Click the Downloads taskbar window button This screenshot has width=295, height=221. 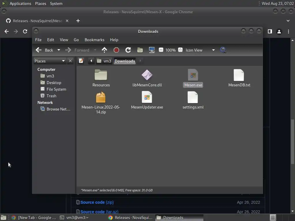pos(179,218)
